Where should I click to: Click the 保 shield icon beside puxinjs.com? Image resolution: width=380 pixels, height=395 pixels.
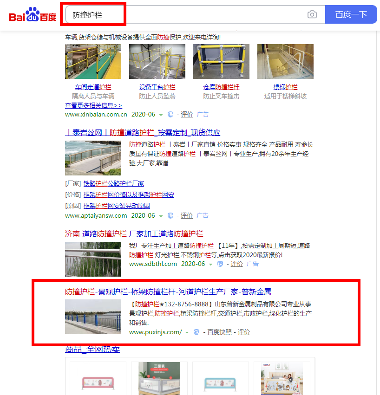(x=197, y=332)
